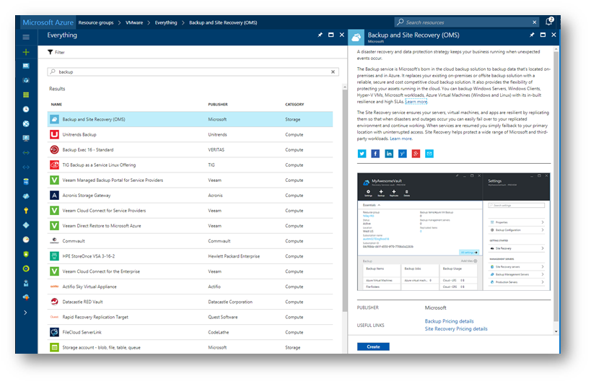Clear the backup search box text

(x=333, y=71)
